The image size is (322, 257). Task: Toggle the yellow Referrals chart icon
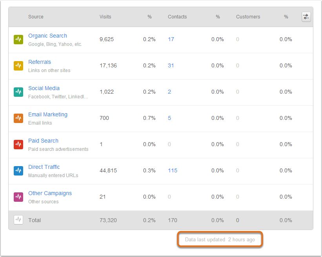pyautogui.click(x=18, y=66)
